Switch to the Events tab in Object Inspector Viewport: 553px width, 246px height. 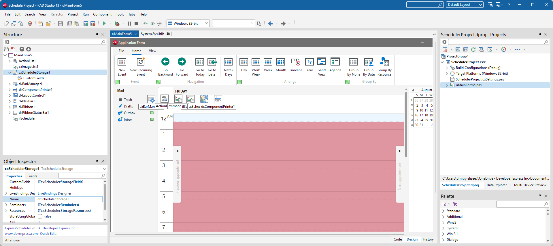[32, 176]
